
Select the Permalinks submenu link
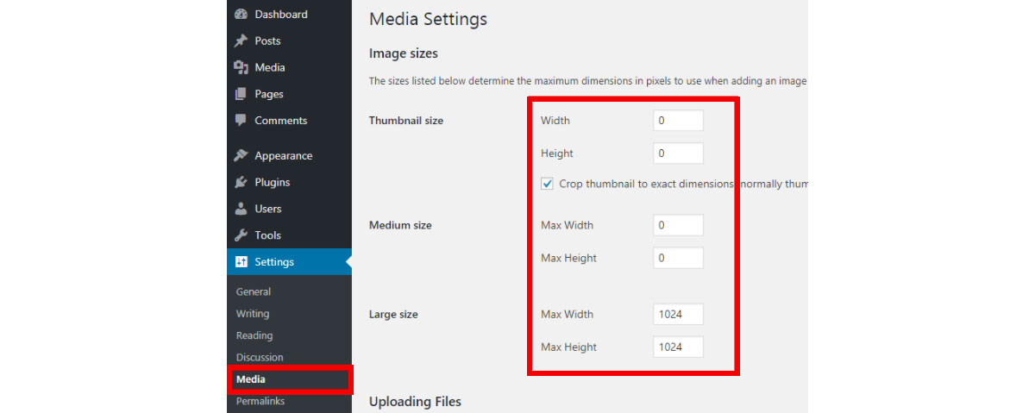click(260, 401)
